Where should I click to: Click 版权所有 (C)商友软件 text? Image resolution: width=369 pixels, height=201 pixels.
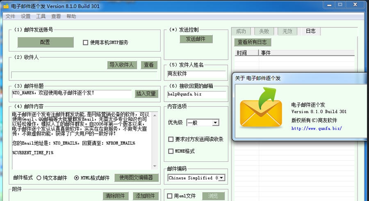coord(314,121)
